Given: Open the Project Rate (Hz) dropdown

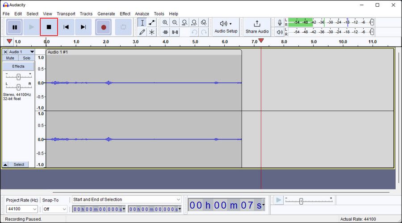Looking at the screenshot, I should point(22,209).
